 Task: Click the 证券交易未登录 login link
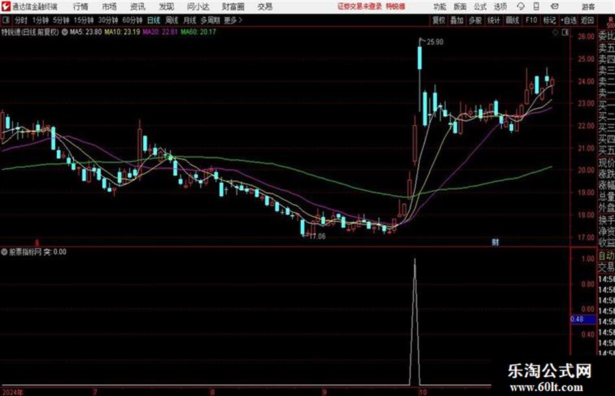[360, 7]
